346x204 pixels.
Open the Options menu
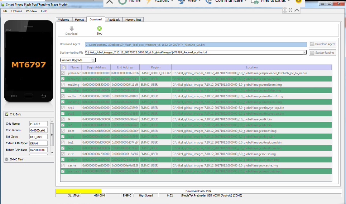[x=16, y=11]
